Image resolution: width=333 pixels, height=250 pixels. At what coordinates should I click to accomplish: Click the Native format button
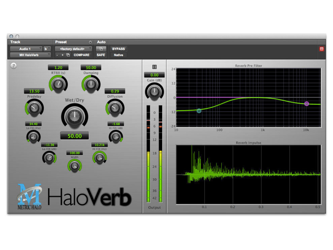pyautogui.click(x=119, y=55)
